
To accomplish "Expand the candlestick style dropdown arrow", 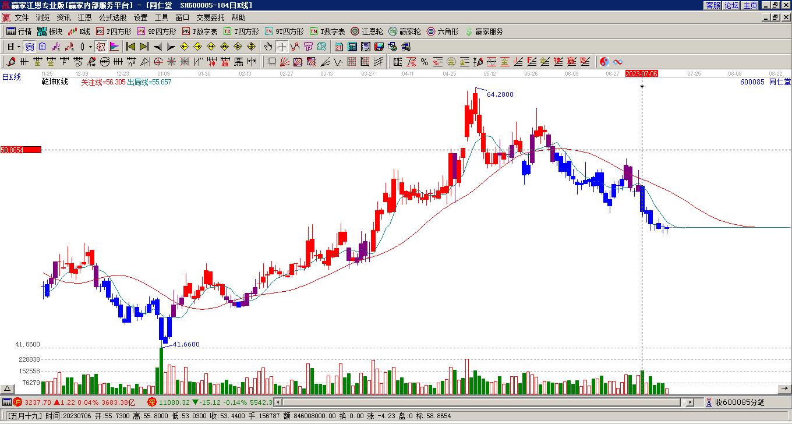I will tap(90, 47).
